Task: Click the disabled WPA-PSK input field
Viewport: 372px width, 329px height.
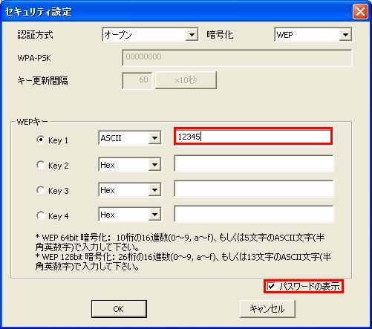Action: point(237,58)
